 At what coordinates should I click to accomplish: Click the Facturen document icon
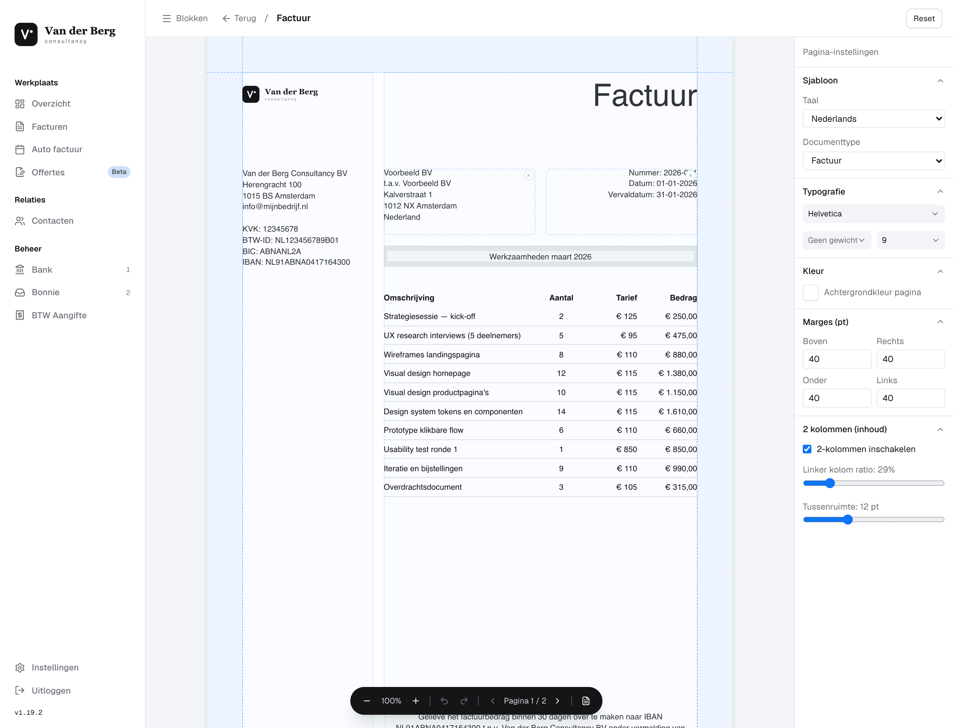[20, 126]
